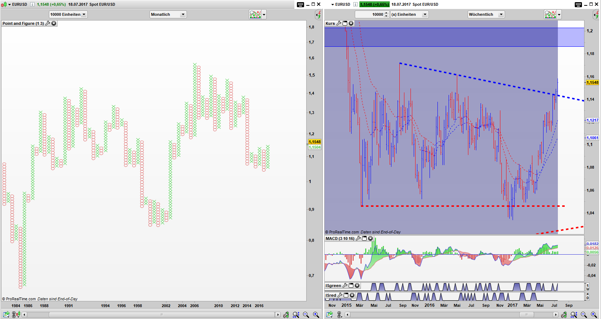Zoom out on the monthly chart
Viewport: 601px width, 319px height.
point(306,315)
